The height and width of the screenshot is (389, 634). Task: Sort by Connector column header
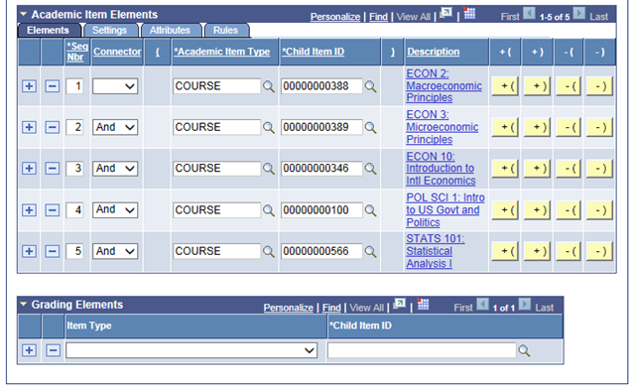pyautogui.click(x=117, y=52)
